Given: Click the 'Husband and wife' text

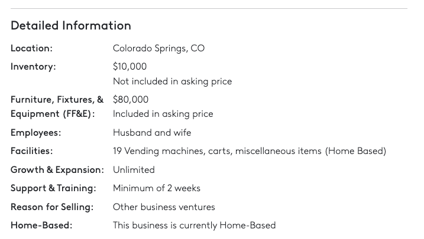Looking at the screenshot, I should point(152,133).
